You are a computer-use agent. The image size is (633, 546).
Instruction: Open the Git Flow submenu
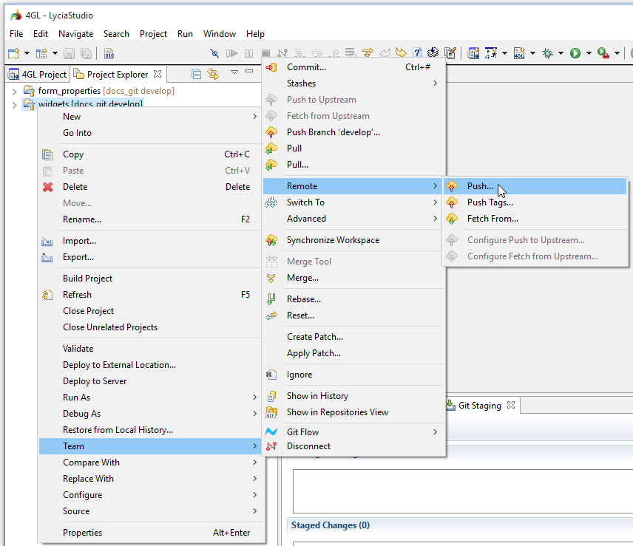click(302, 431)
